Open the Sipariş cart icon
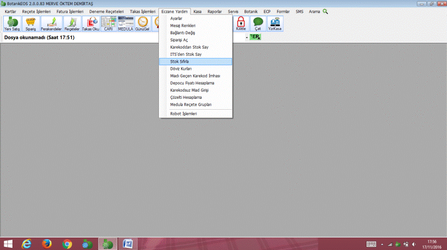447x250 pixels. click(31, 23)
